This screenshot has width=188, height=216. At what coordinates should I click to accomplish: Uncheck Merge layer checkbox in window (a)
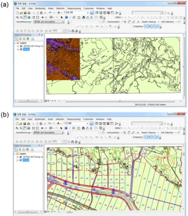pyautogui.click(x=21, y=49)
